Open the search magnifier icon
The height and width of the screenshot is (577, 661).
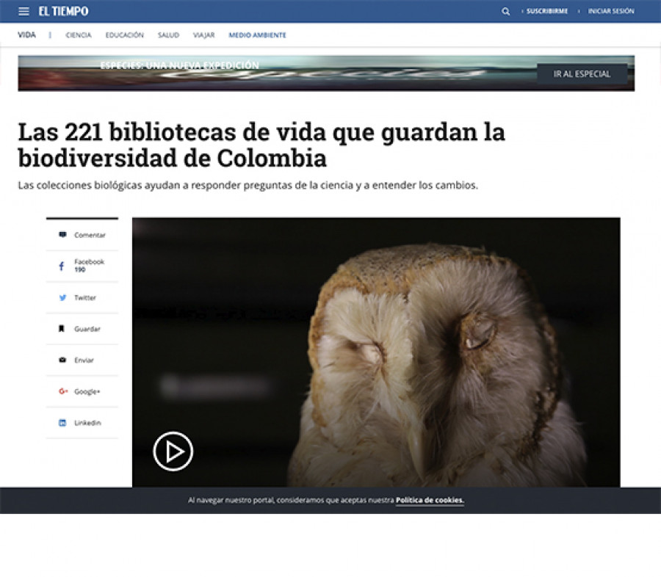point(505,12)
